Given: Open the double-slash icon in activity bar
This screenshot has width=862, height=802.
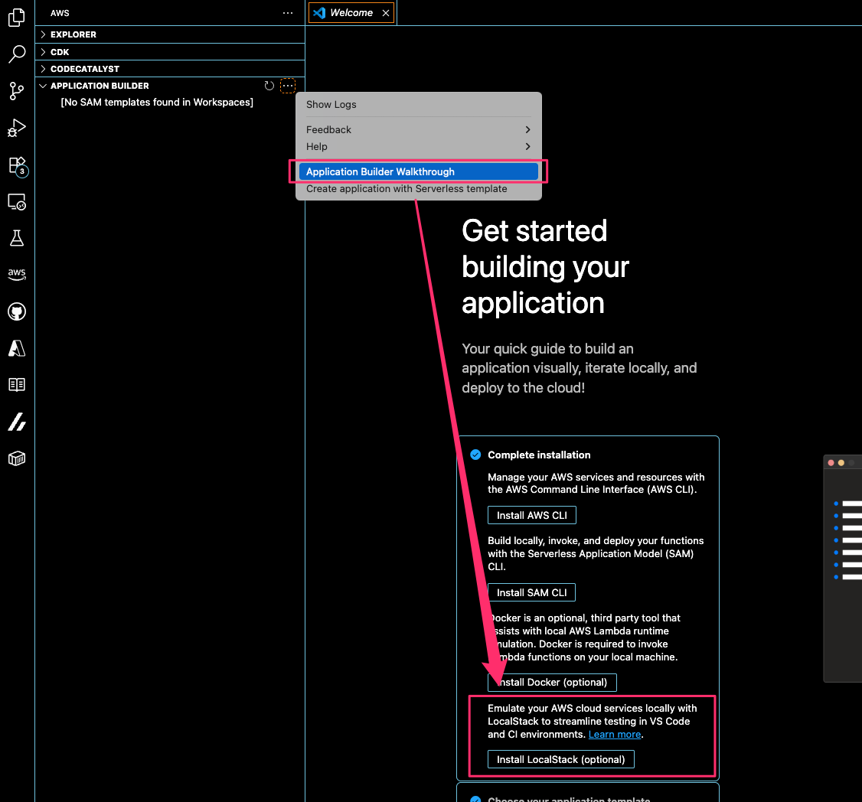Looking at the screenshot, I should tap(17, 422).
